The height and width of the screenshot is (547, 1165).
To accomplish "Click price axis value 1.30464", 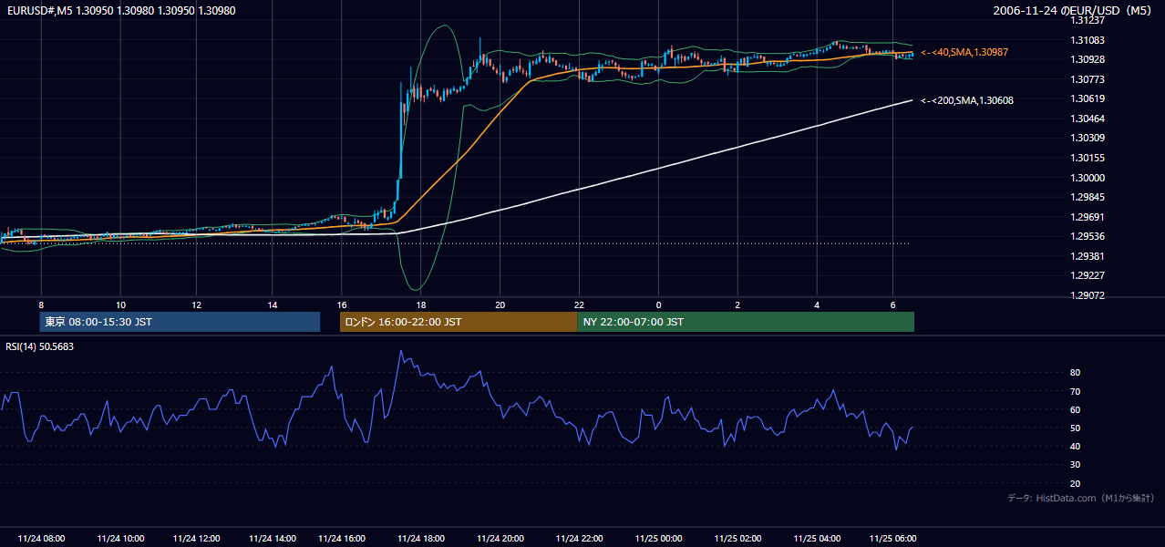I will [1088, 119].
